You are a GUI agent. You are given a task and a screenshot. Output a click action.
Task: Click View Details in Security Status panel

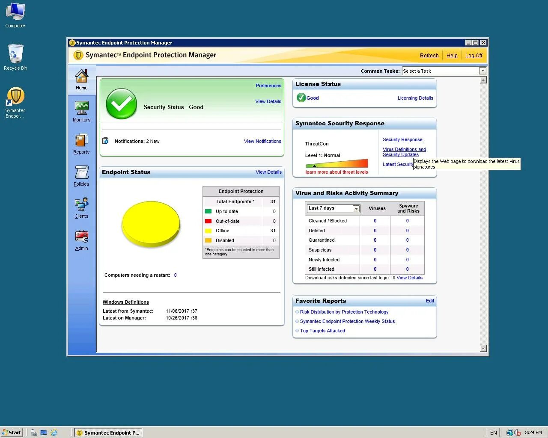point(268,101)
